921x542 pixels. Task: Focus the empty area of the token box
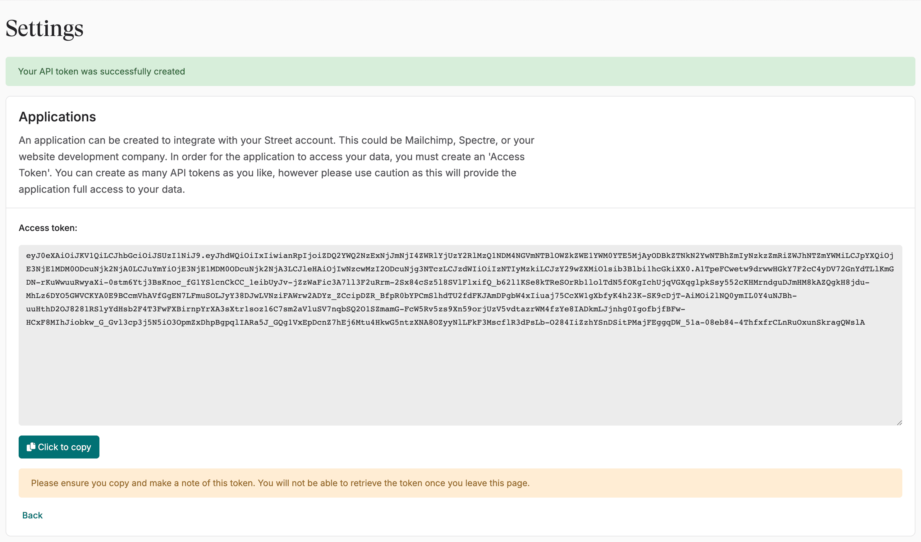pyautogui.click(x=460, y=376)
